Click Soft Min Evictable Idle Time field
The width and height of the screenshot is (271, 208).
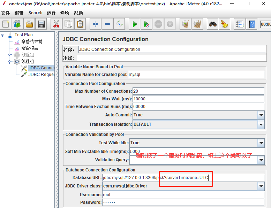point(197,151)
